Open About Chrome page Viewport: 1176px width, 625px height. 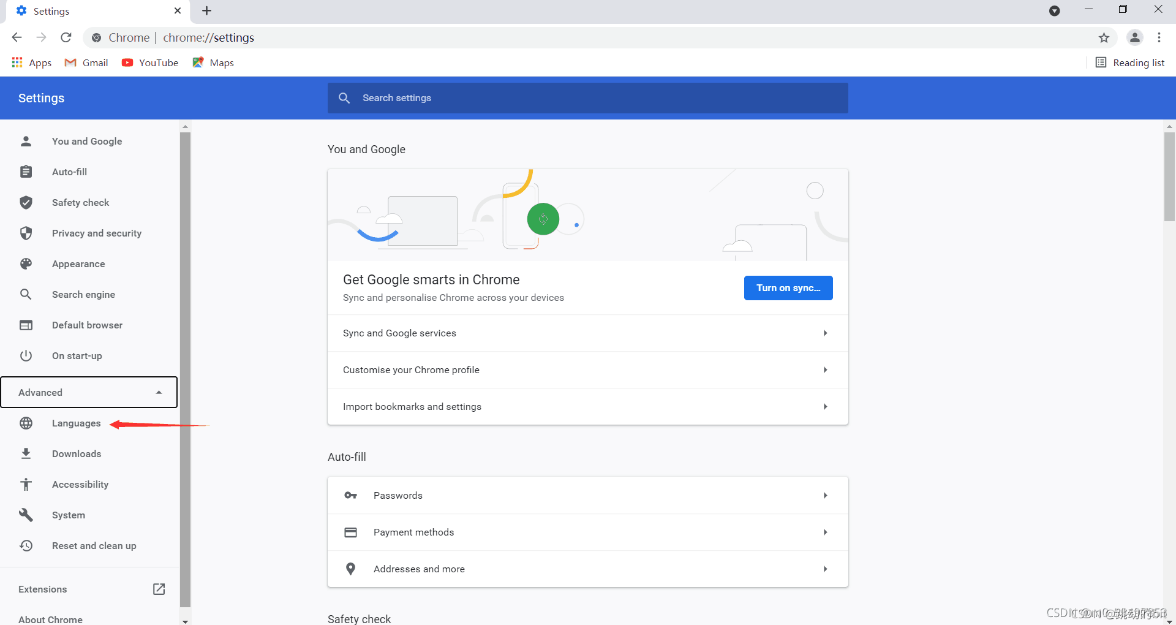(x=50, y=619)
